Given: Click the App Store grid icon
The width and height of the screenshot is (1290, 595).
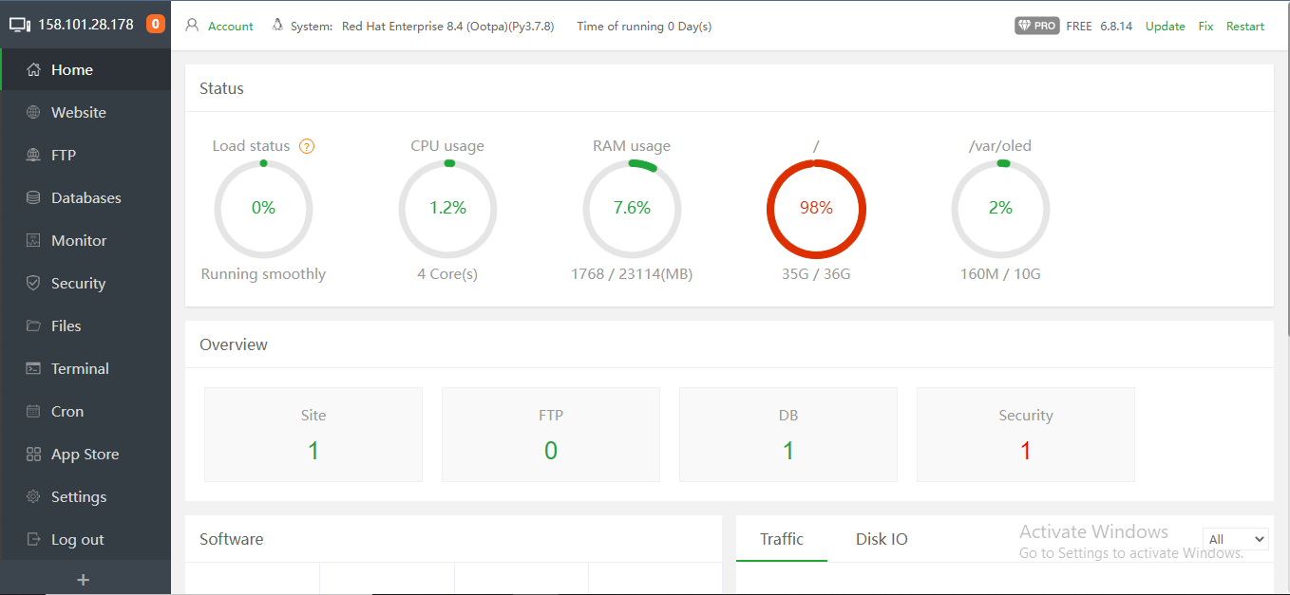Looking at the screenshot, I should 33,455.
